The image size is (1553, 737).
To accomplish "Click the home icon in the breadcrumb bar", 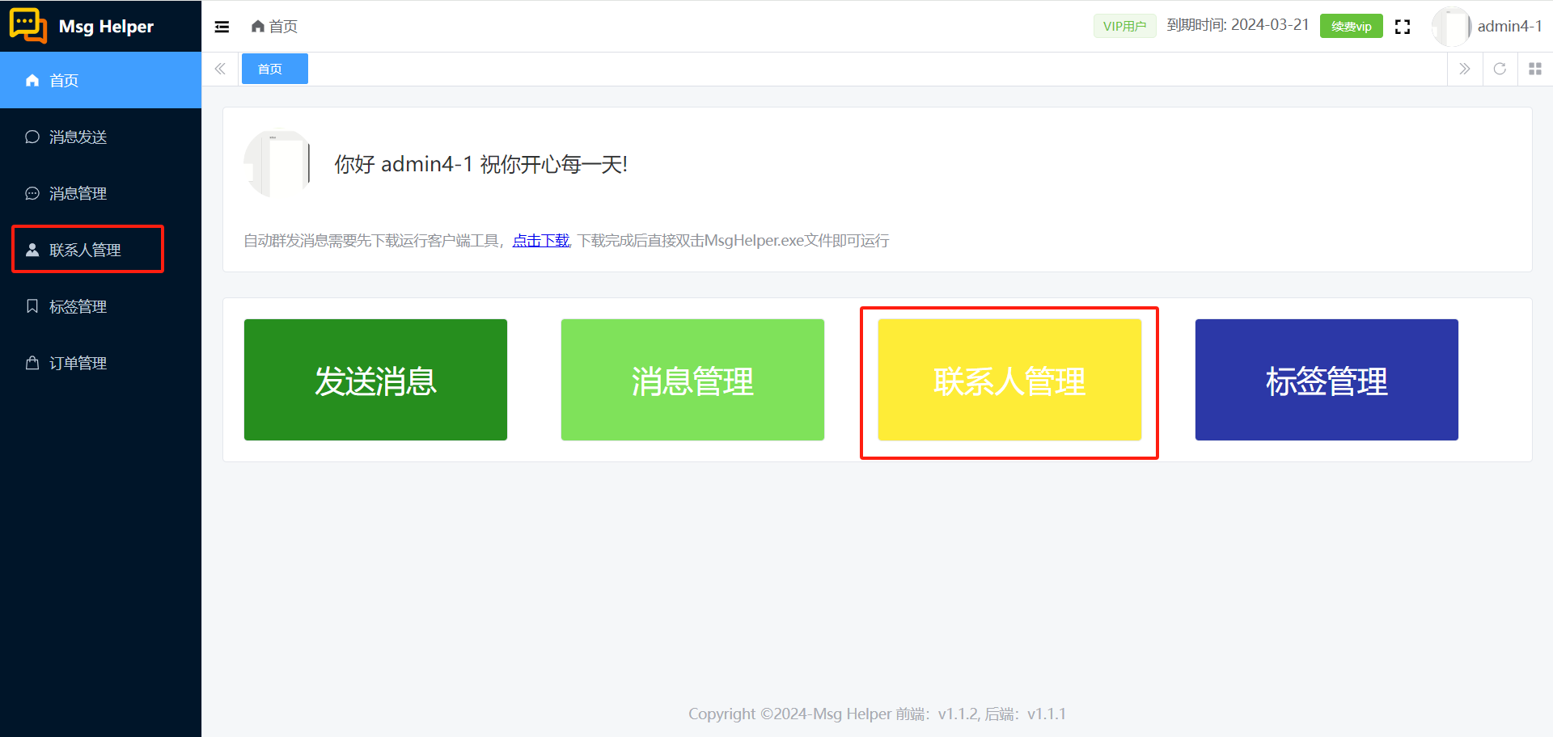I will click(257, 26).
